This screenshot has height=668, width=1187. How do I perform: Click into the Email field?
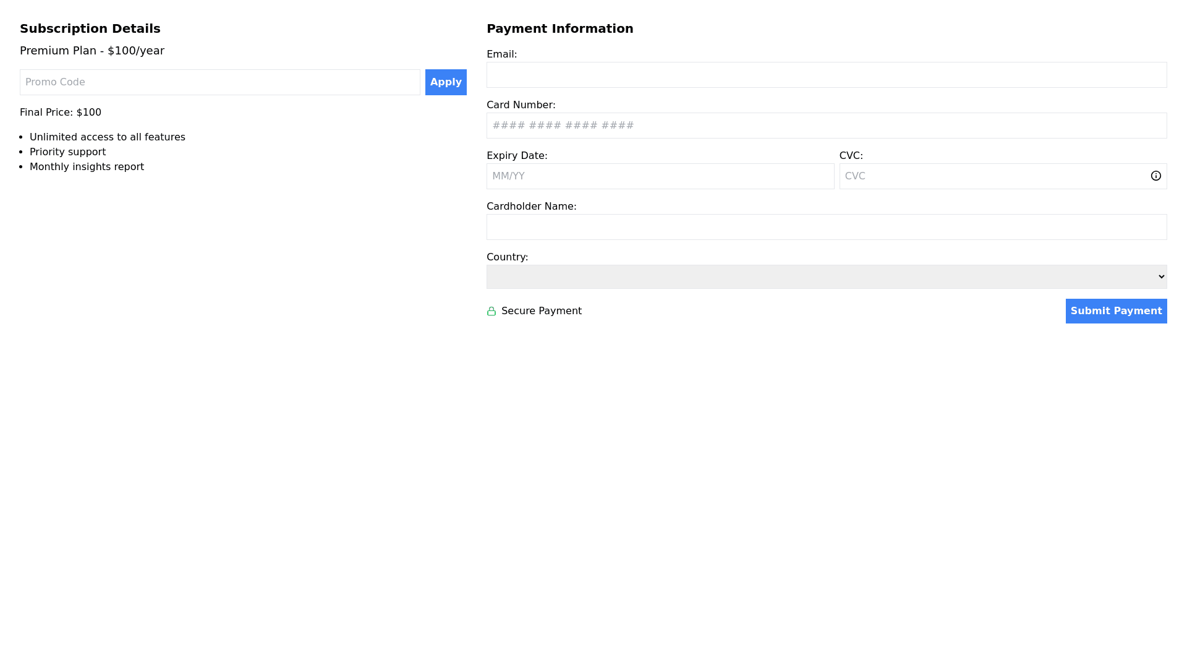click(826, 75)
